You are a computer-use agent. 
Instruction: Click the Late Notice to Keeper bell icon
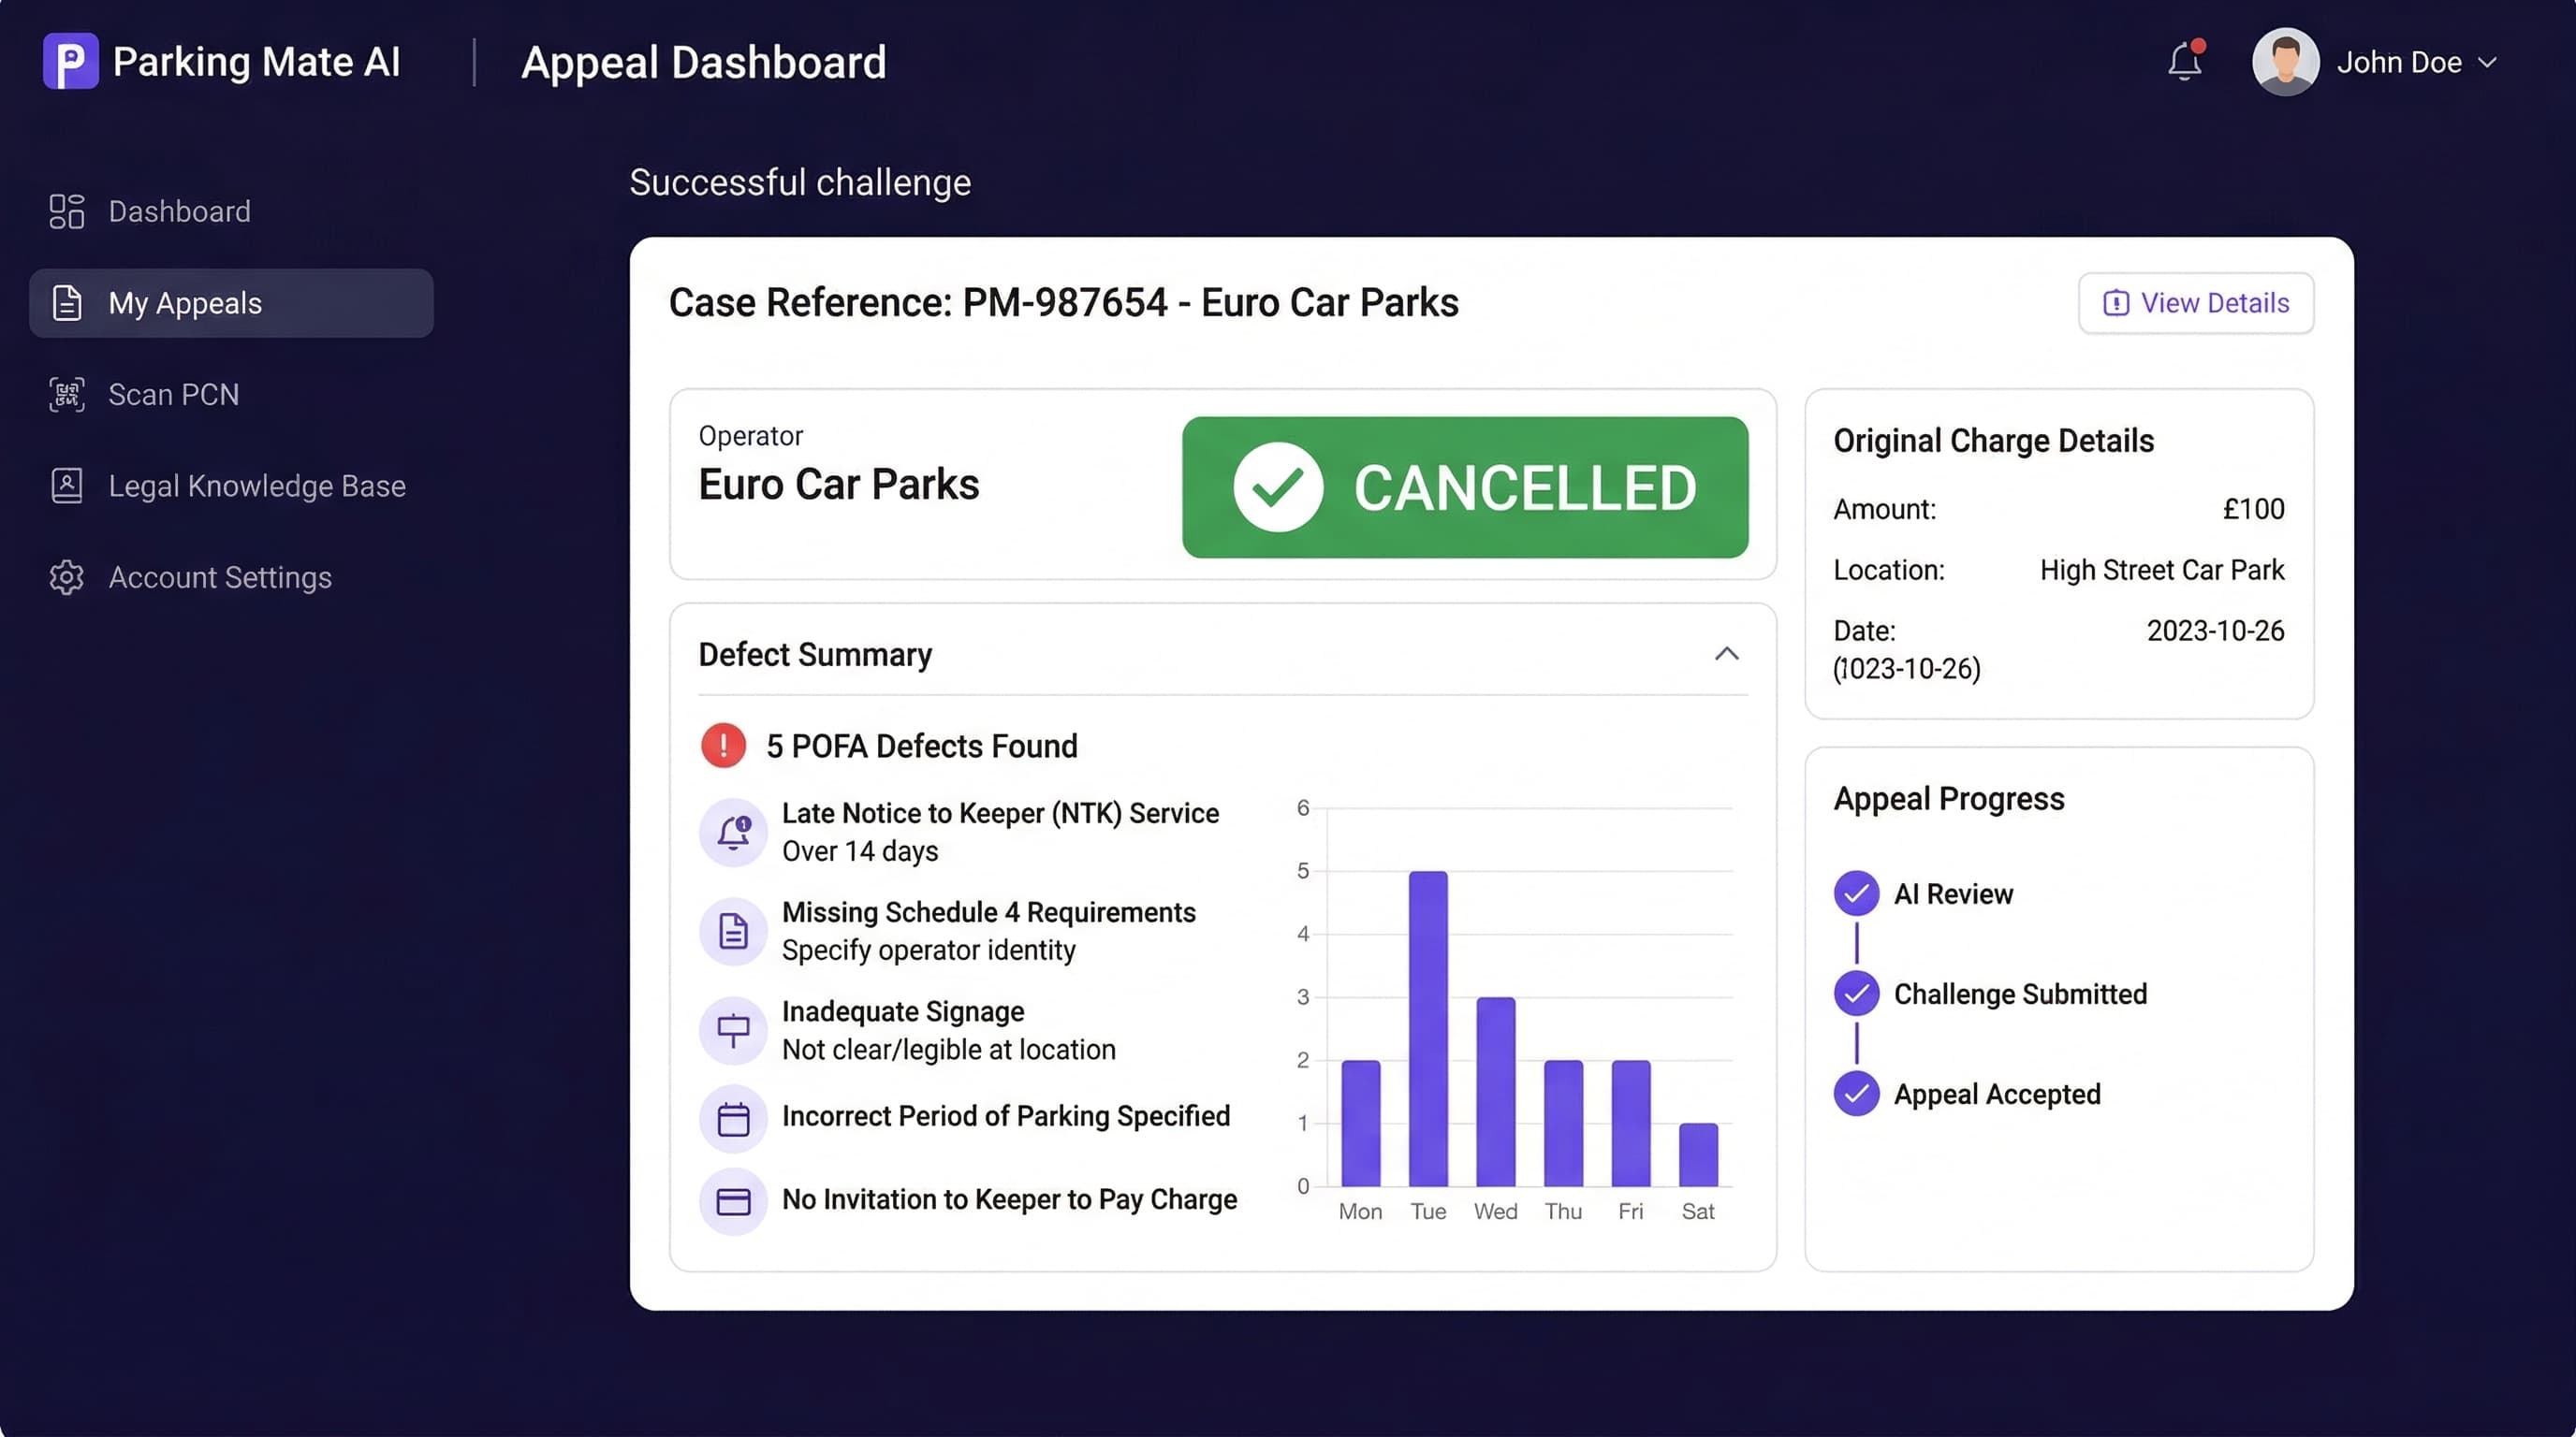click(x=733, y=832)
